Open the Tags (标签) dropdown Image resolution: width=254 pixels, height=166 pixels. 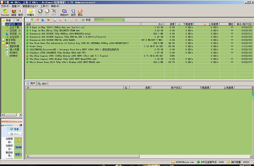tap(86, 20)
